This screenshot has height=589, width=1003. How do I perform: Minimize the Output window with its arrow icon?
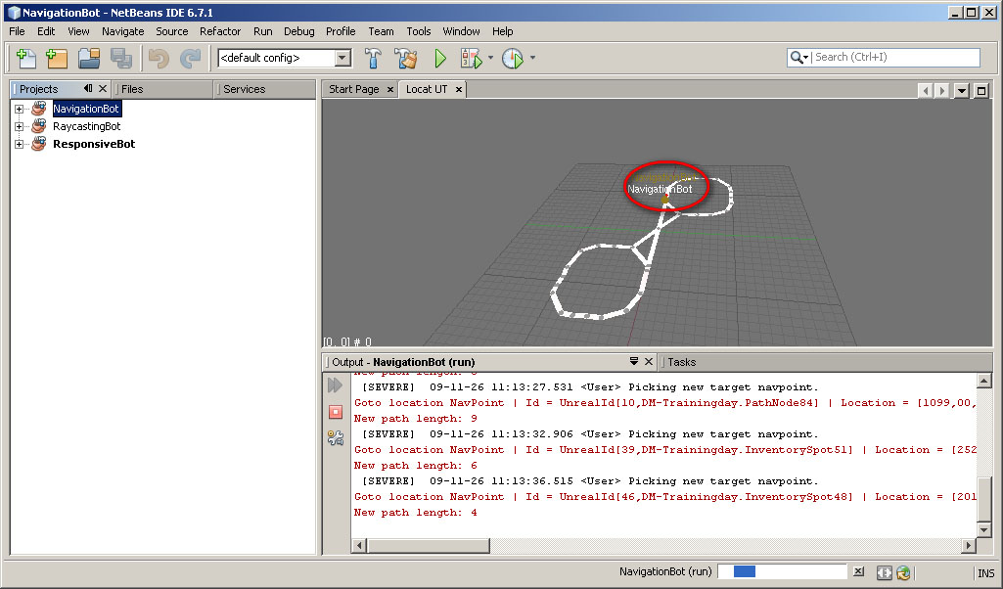coord(634,361)
